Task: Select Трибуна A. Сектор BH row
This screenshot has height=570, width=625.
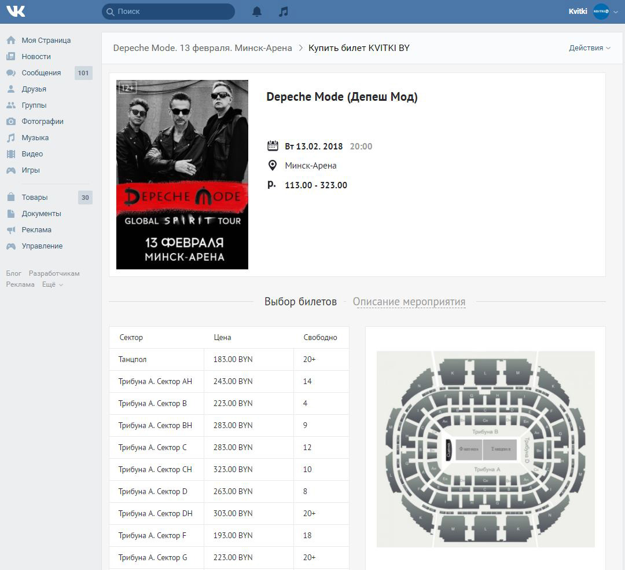Action: [229, 425]
